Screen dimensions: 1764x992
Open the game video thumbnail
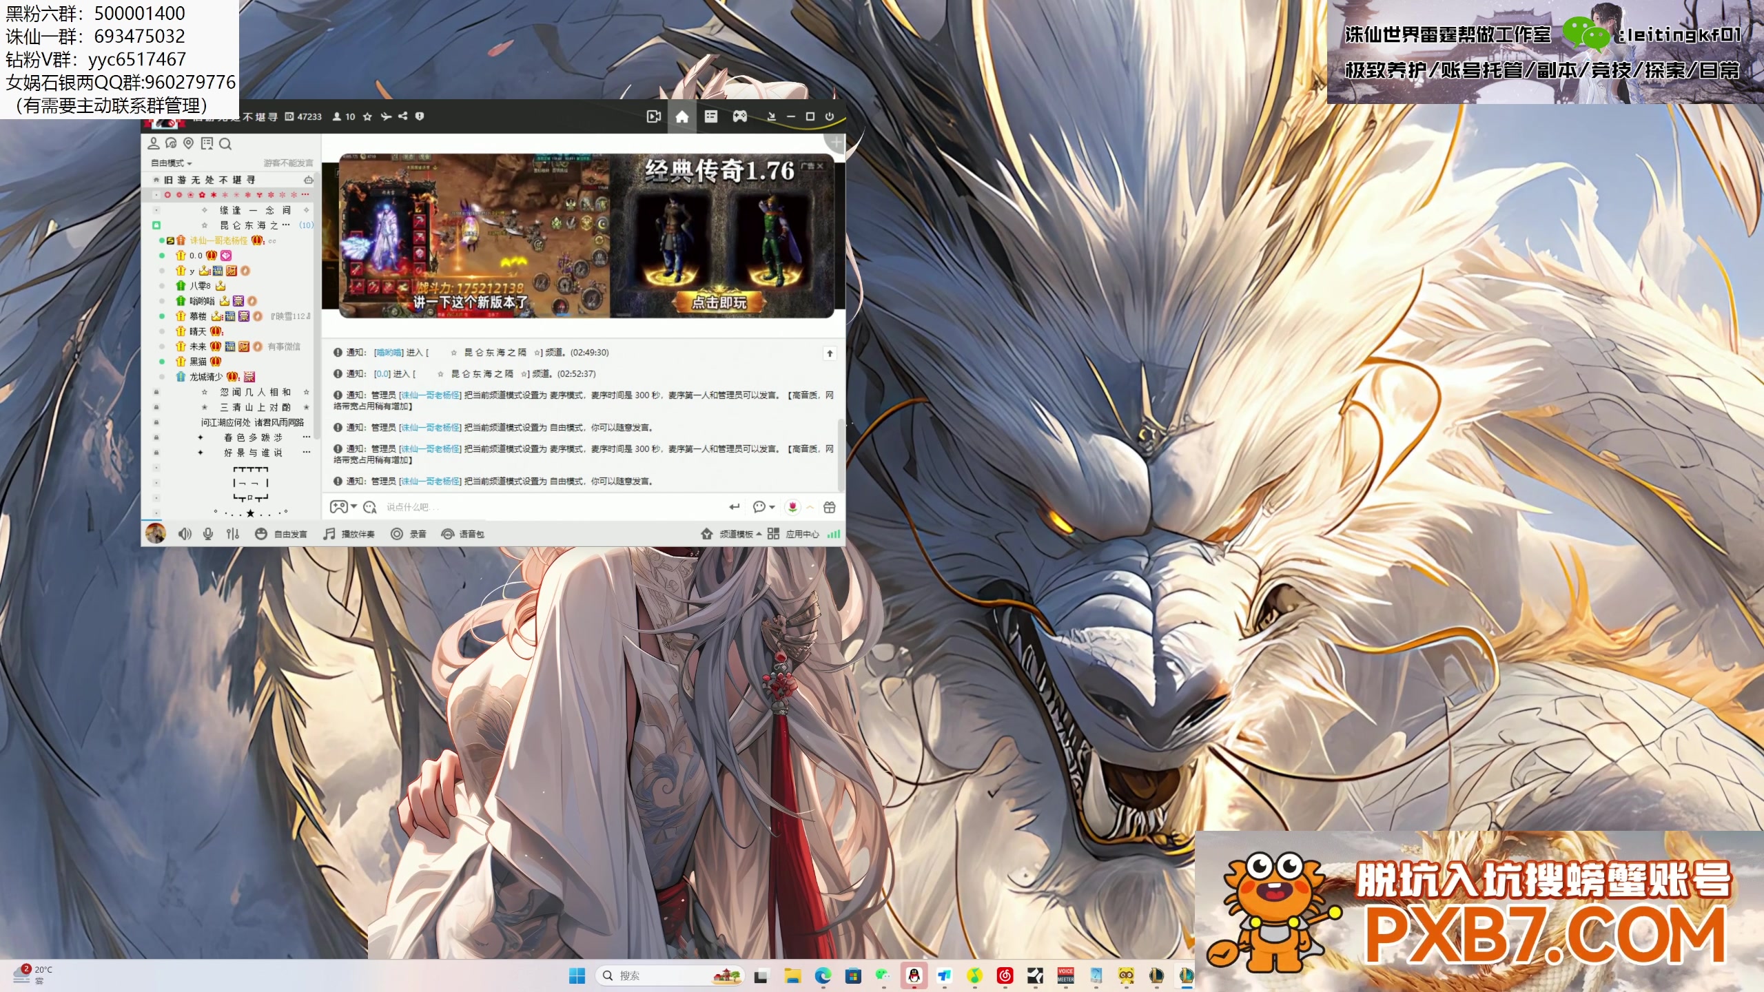(474, 236)
